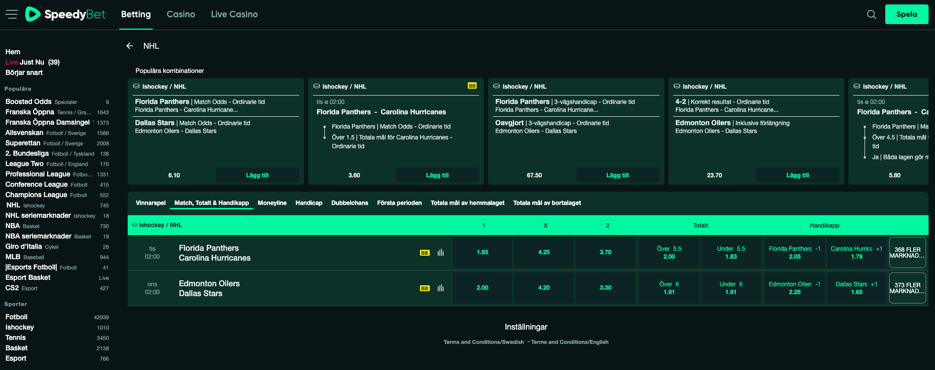Viewport: 935px width, 370px height.
Task: Click BB badge in Florida Panthers row
Action: (x=424, y=253)
